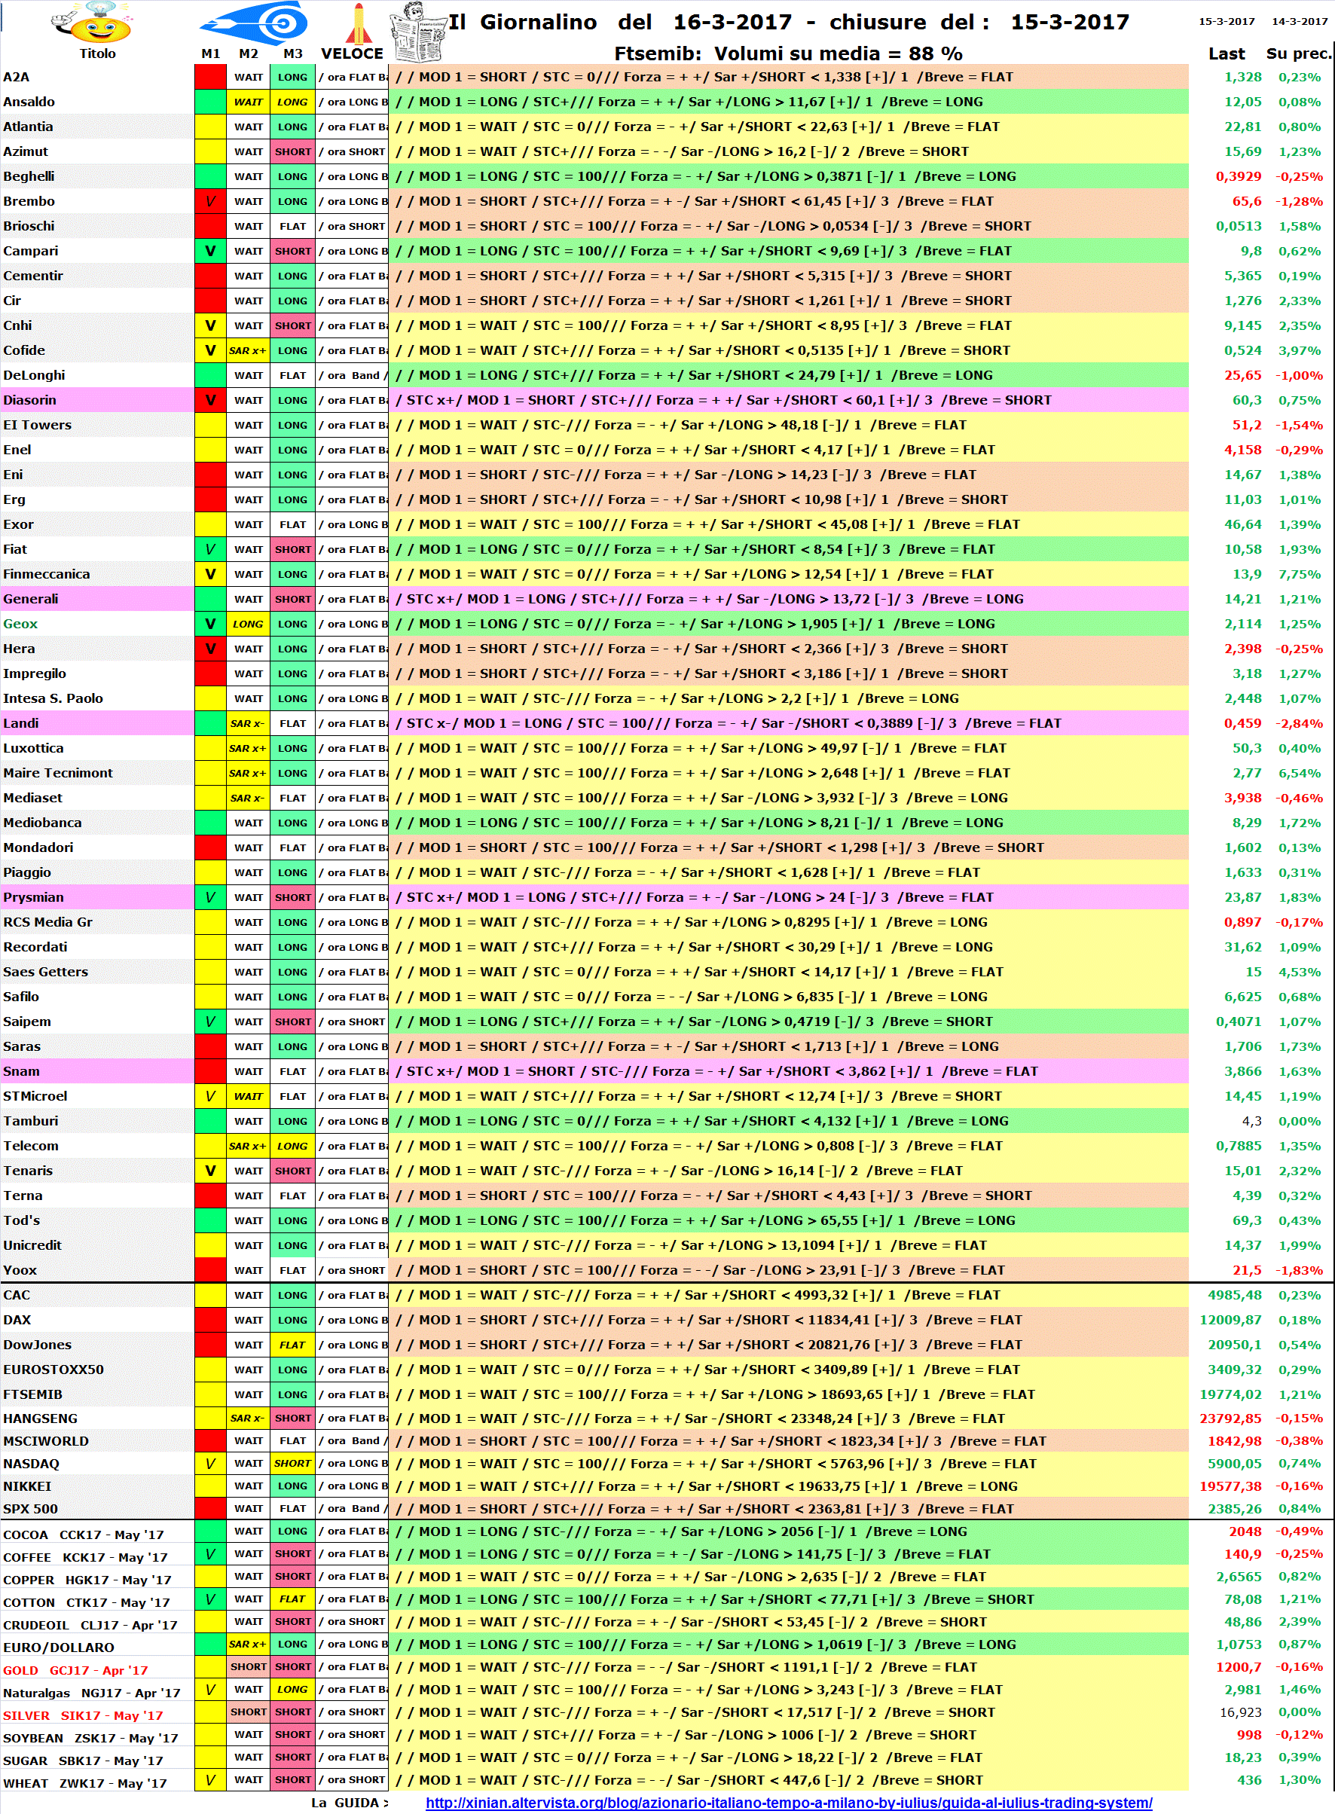Click the SHORT M3 cell for Azimut
This screenshot has width=1335, height=1814.
coord(292,151)
